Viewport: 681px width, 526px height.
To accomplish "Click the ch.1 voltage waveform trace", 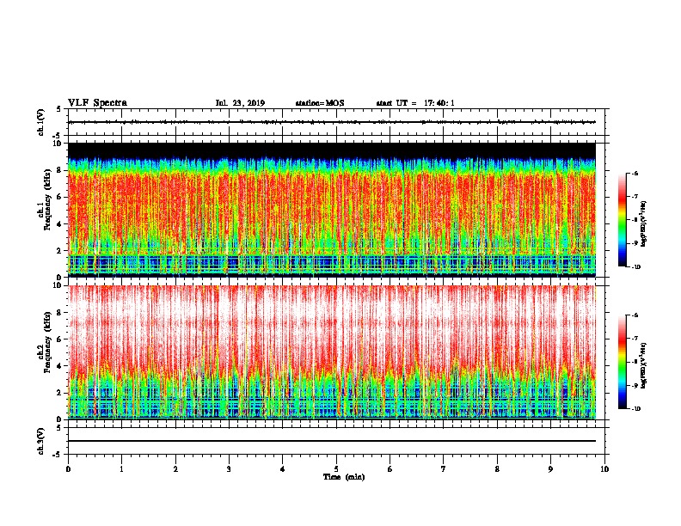I will (x=332, y=122).
